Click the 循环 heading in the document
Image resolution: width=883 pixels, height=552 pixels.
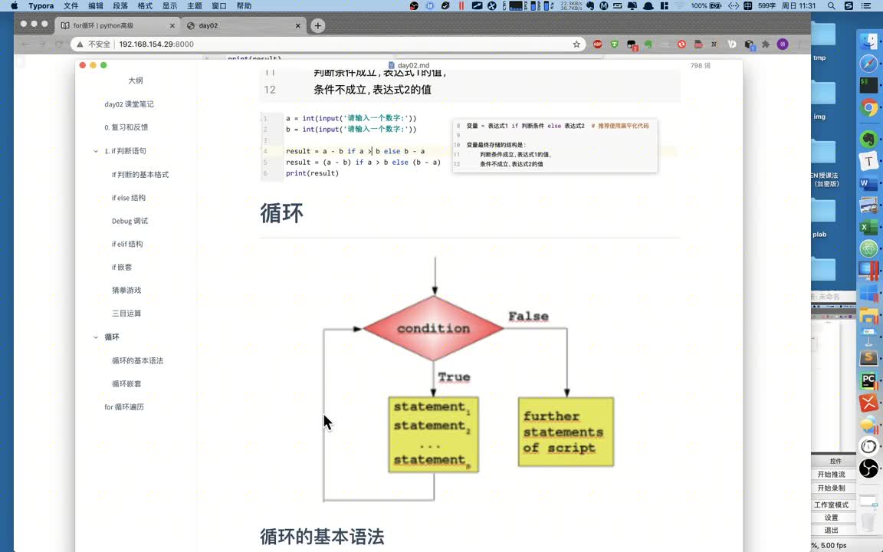(281, 213)
